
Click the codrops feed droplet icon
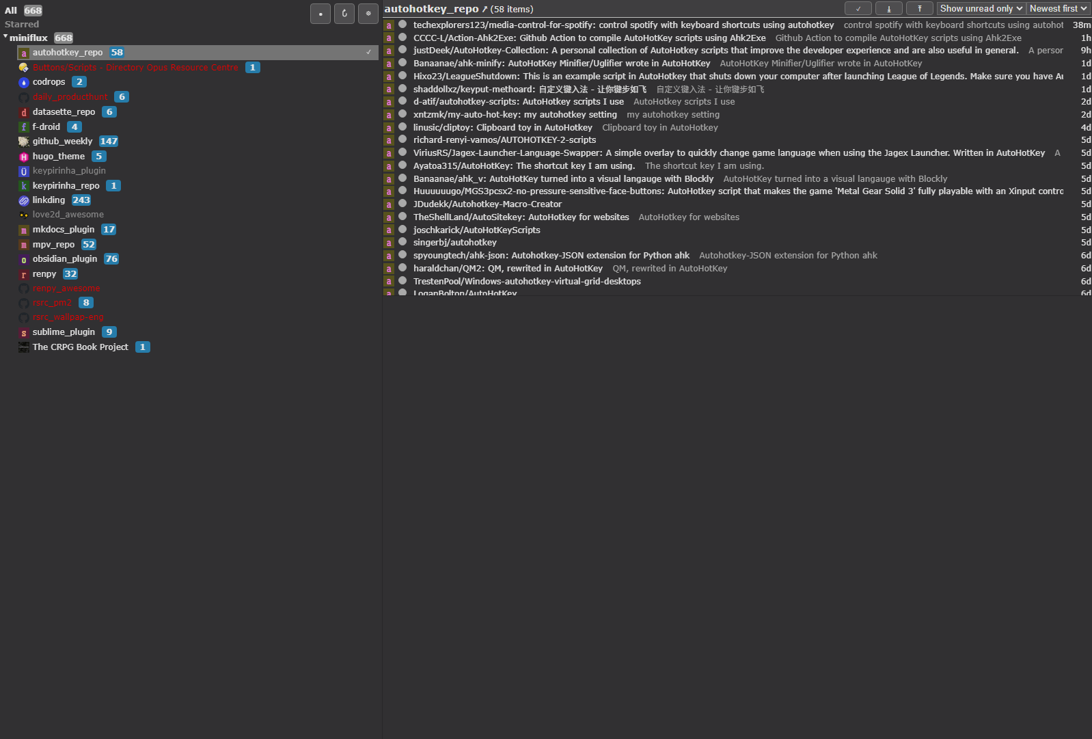24,82
